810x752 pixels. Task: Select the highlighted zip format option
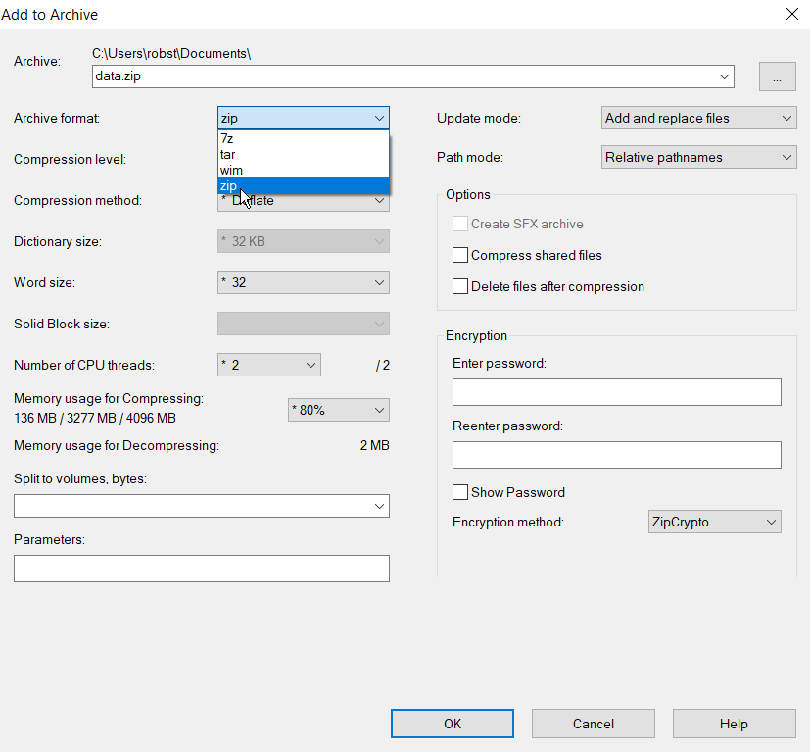click(304, 185)
